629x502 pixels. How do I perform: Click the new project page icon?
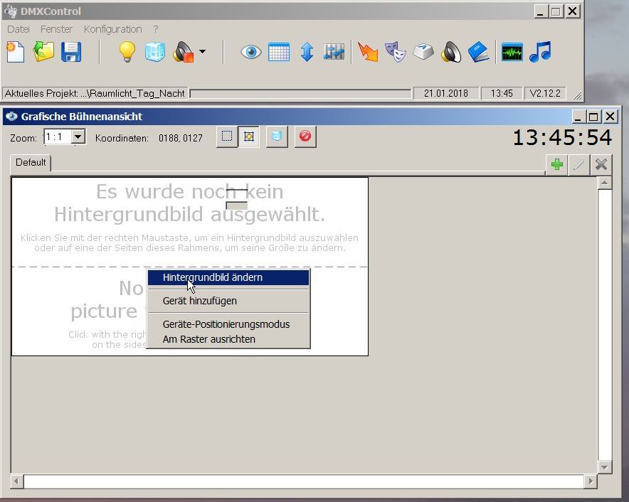[x=15, y=52]
